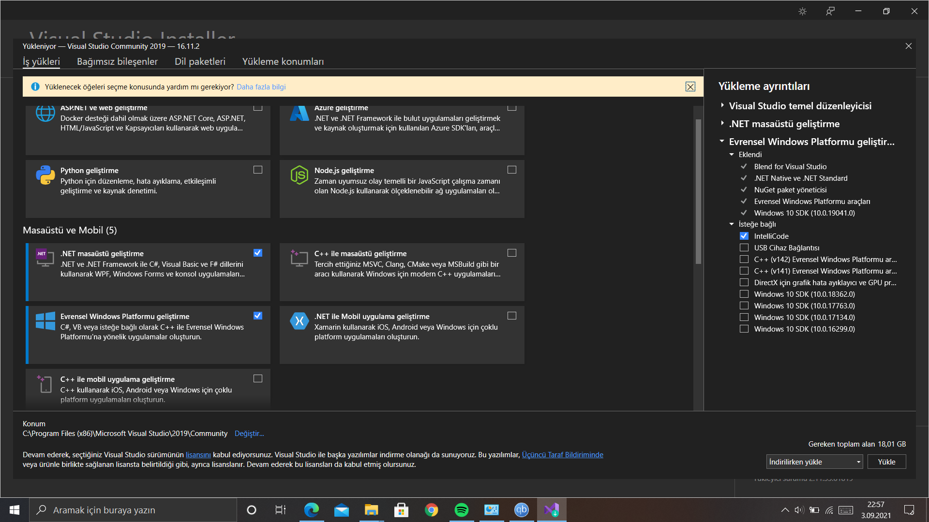This screenshot has height=522, width=929.
Task: Expand Visual Studio temel düzenleyicisi details
Action: click(722, 105)
